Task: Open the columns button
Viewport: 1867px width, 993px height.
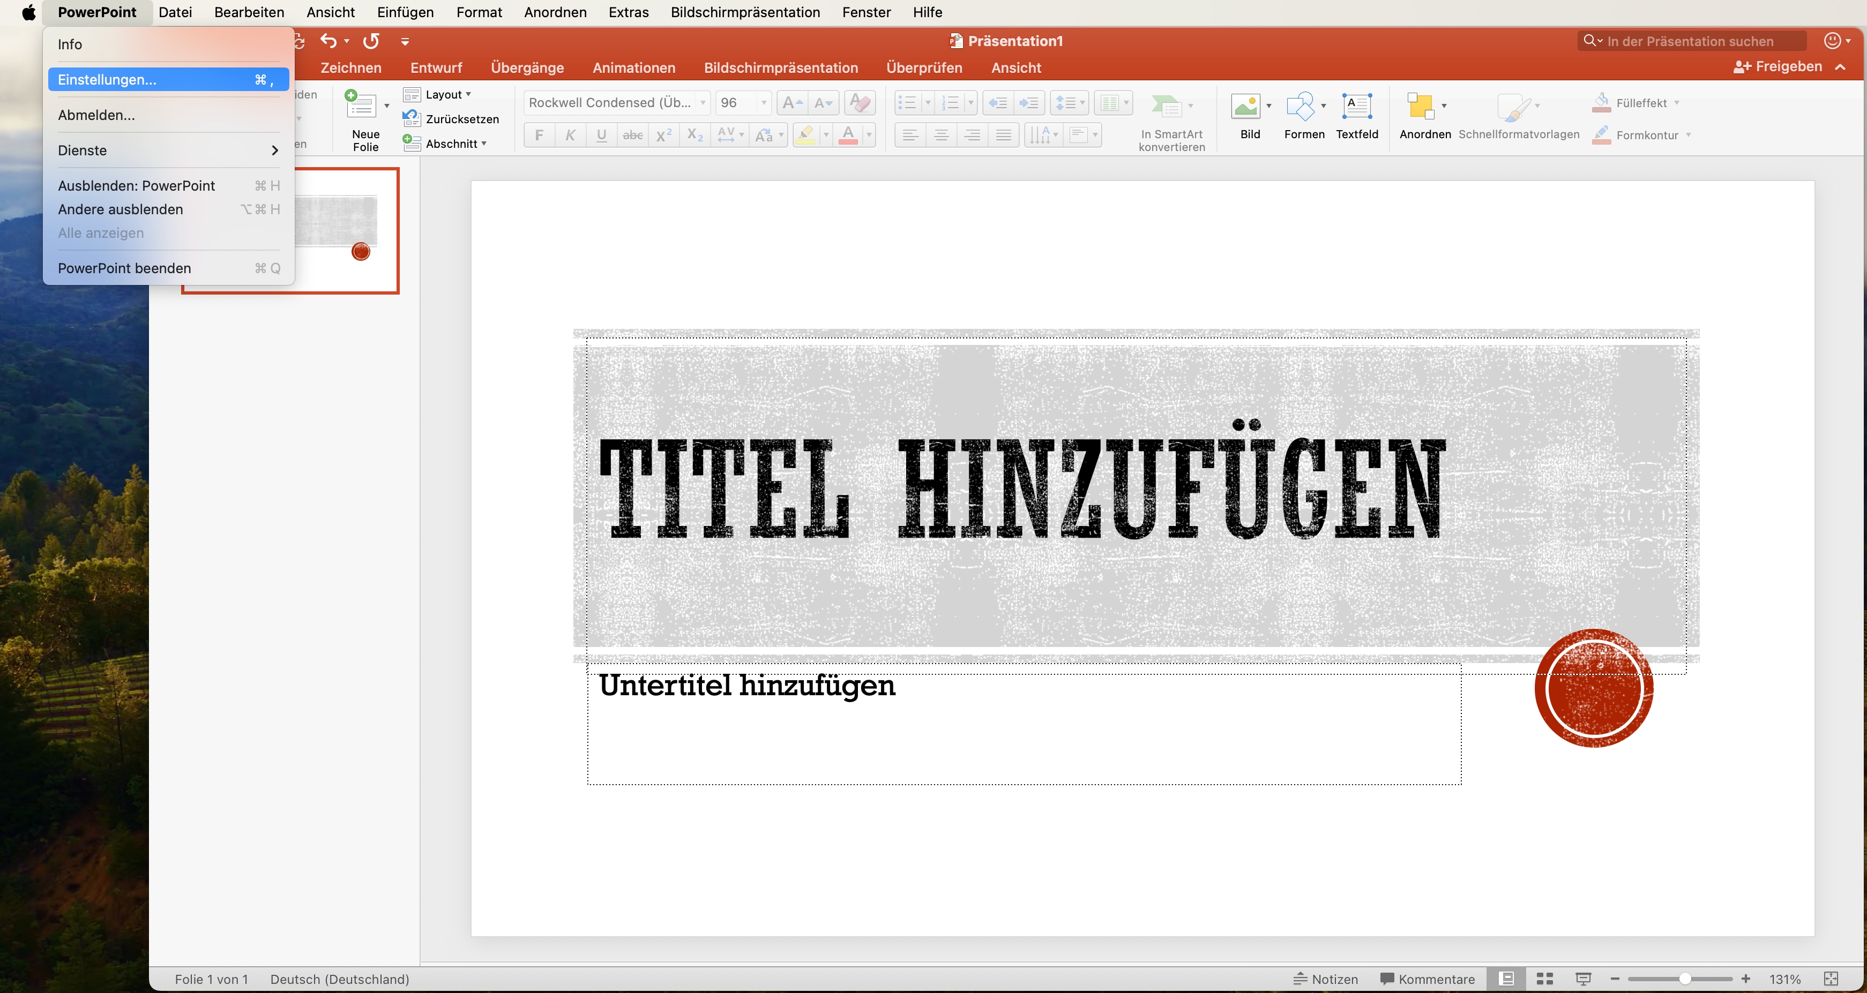Action: (1113, 103)
